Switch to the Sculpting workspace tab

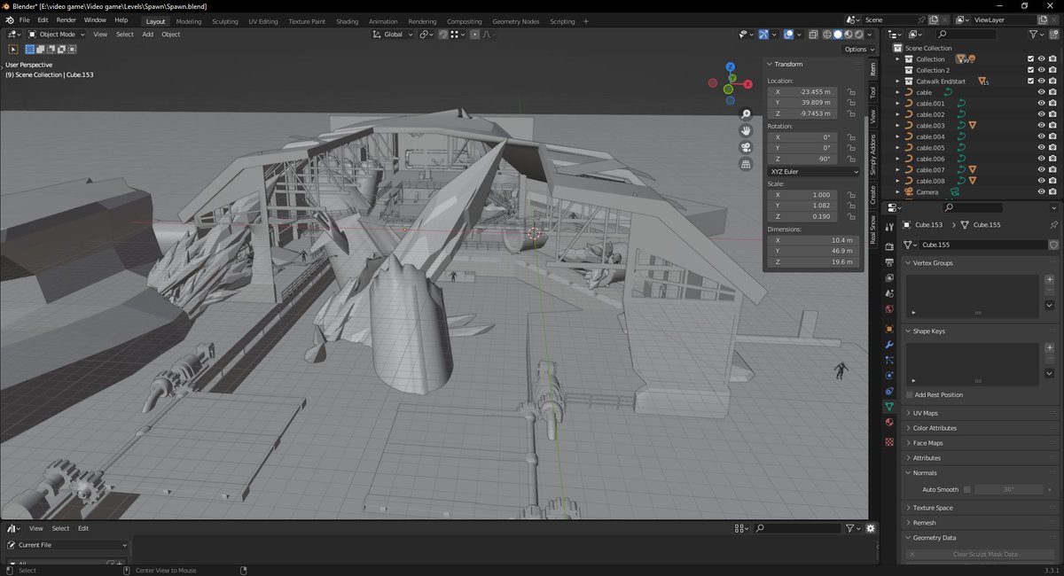pyautogui.click(x=225, y=21)
